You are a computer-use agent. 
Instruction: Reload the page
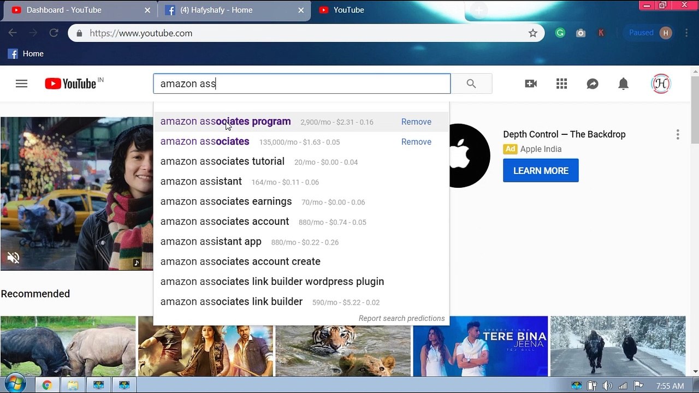coord(54,33)
